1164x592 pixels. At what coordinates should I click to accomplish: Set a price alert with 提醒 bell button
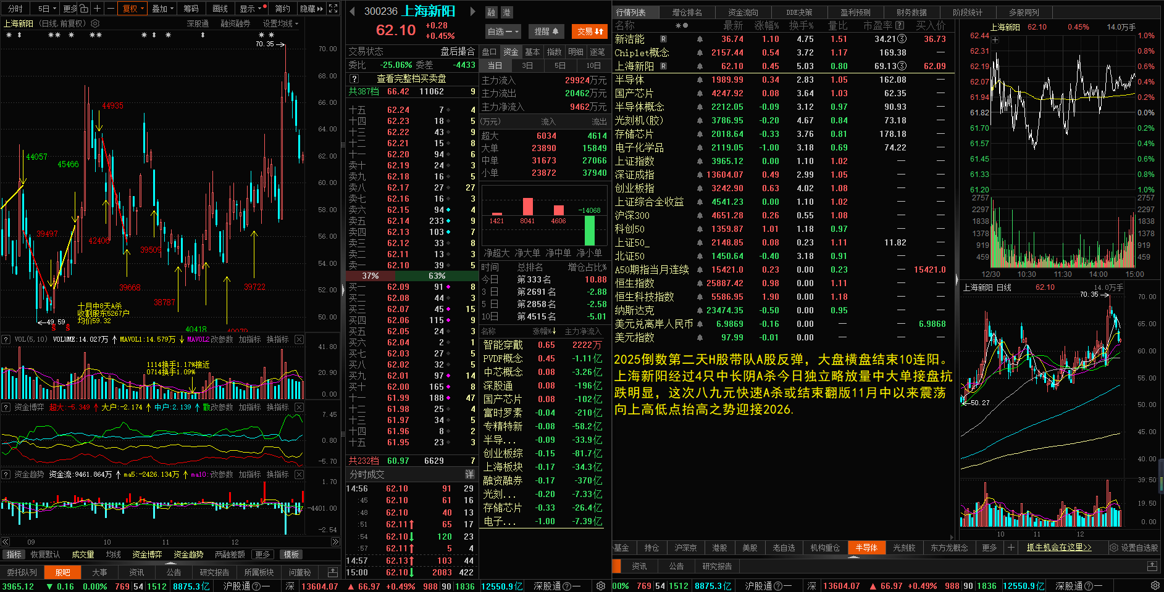tap(546, 31)
